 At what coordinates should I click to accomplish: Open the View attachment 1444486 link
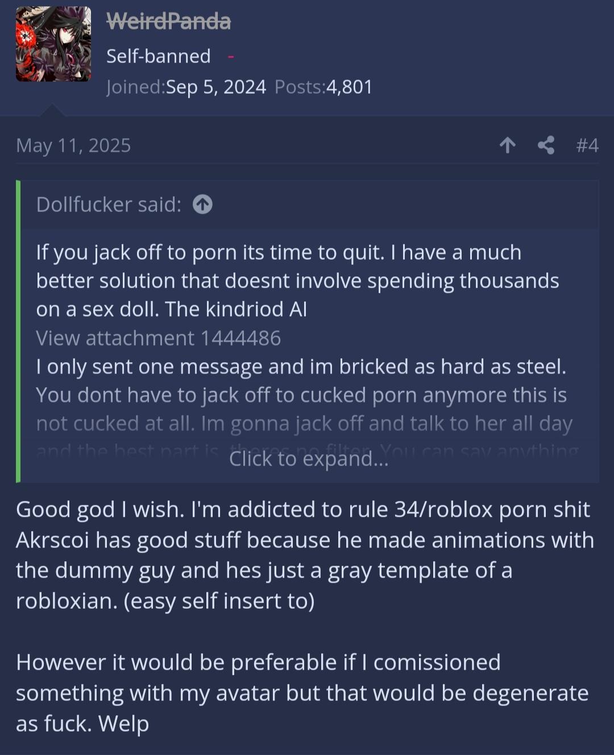tap(158, 338)
